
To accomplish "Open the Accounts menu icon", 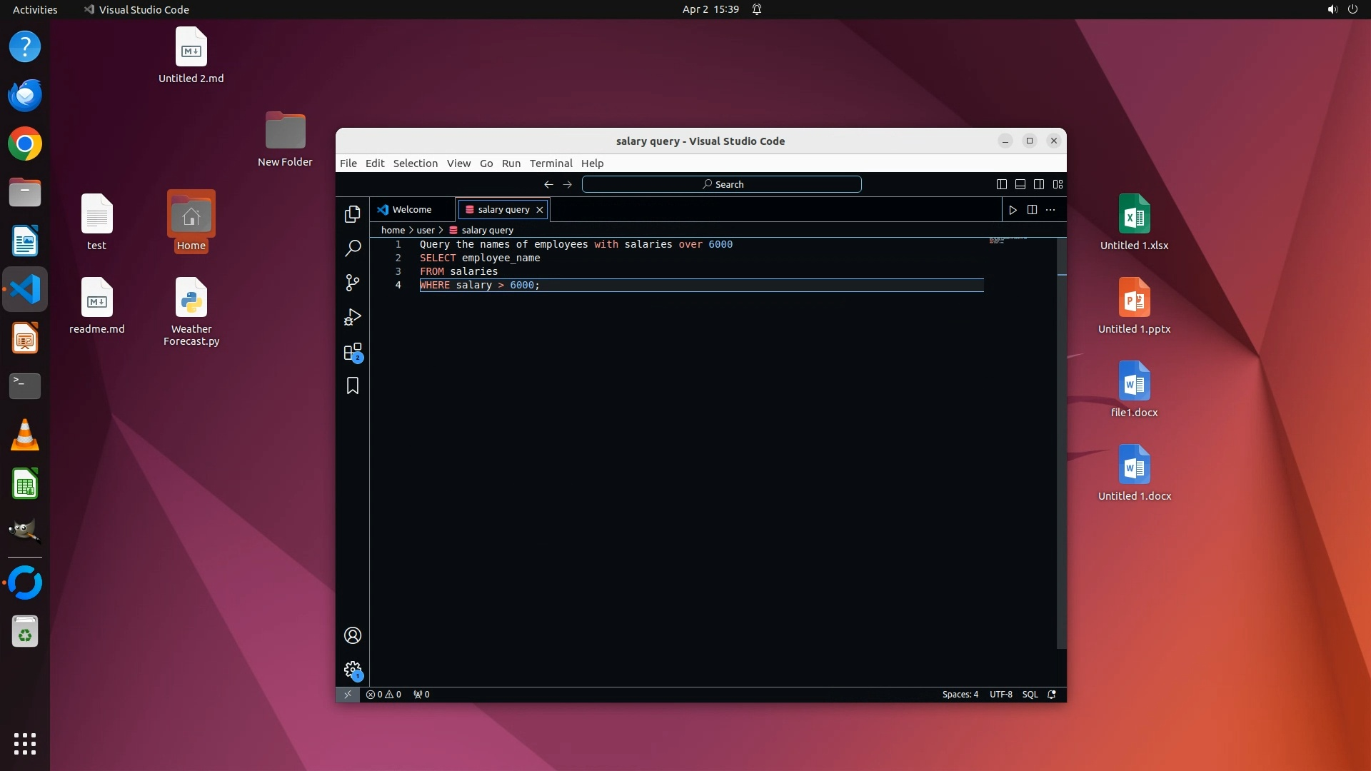I will click(353, 635).
